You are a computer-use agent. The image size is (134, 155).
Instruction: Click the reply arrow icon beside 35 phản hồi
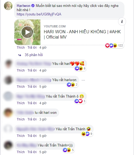(x=20, y=55)
